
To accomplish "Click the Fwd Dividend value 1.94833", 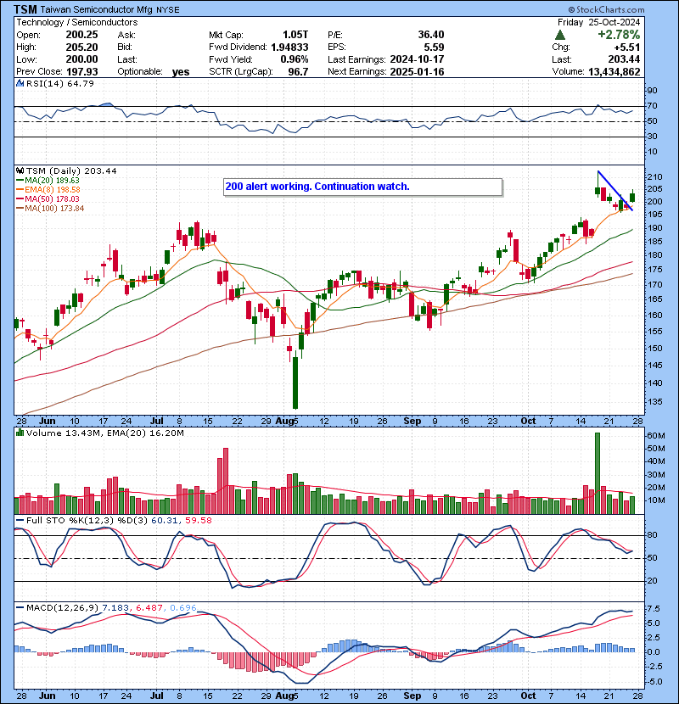I will (x=289, y=47).
